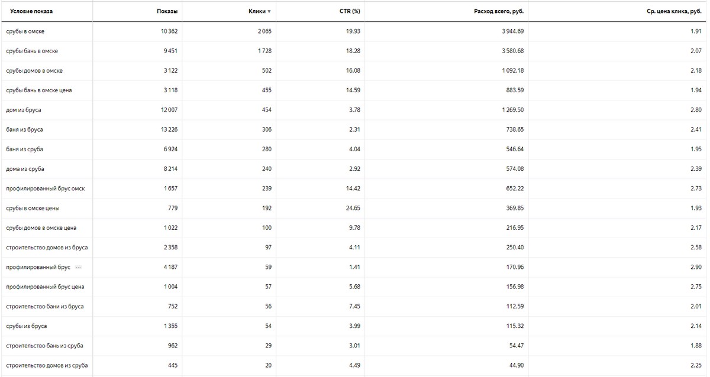Open the keyword дома из сруба

25,169
